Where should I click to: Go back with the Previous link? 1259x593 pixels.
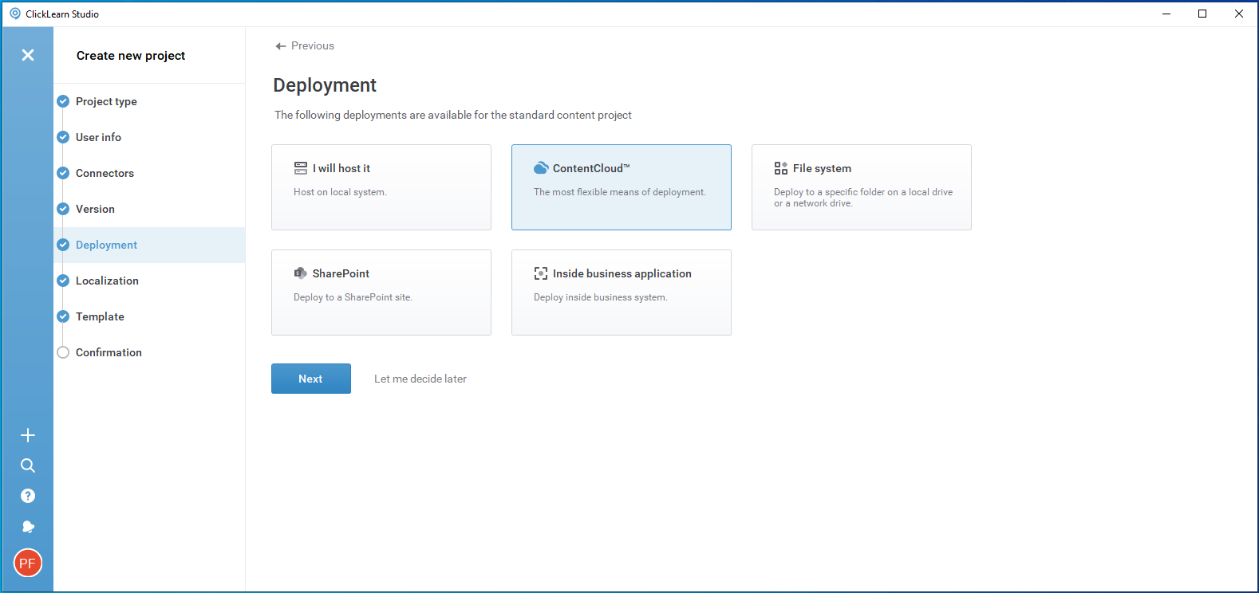pyautogui.click(x=313, y=45)
